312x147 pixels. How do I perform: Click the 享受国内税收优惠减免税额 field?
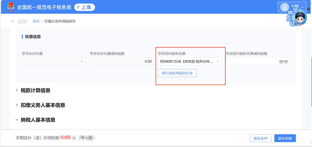pyautogui.click(x=258, y=61)
